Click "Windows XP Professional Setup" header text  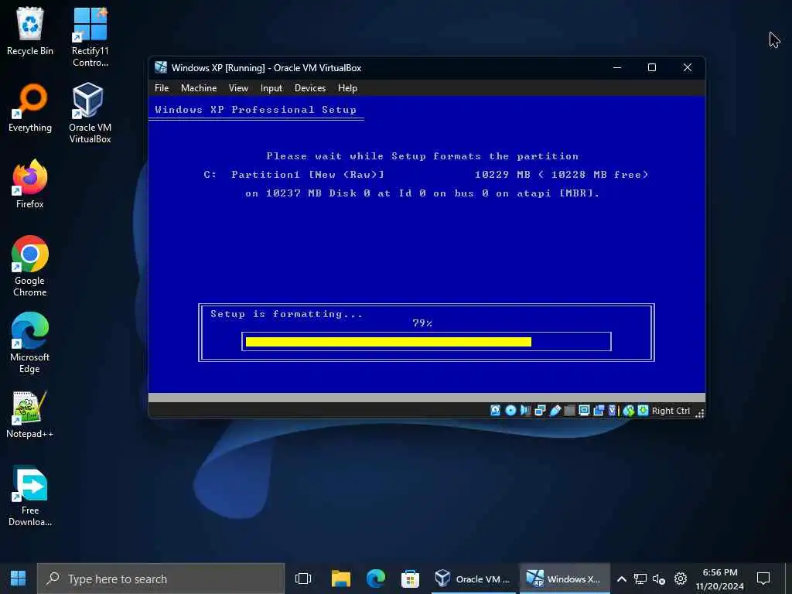255,110
